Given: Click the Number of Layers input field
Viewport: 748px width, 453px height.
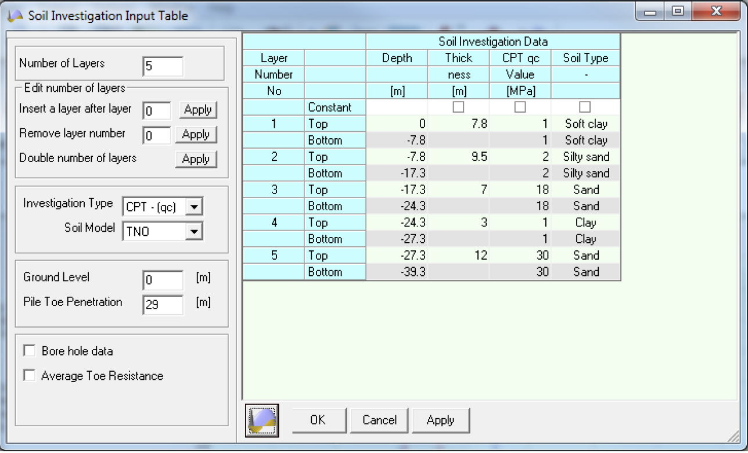Looking at the screenshot, I should (x=162, y=66).
